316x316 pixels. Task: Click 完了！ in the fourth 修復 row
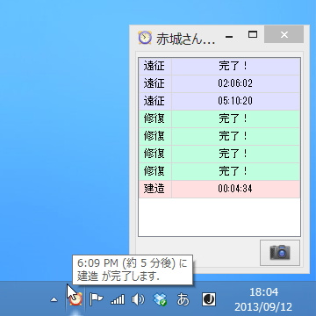(x=236, y=172)
